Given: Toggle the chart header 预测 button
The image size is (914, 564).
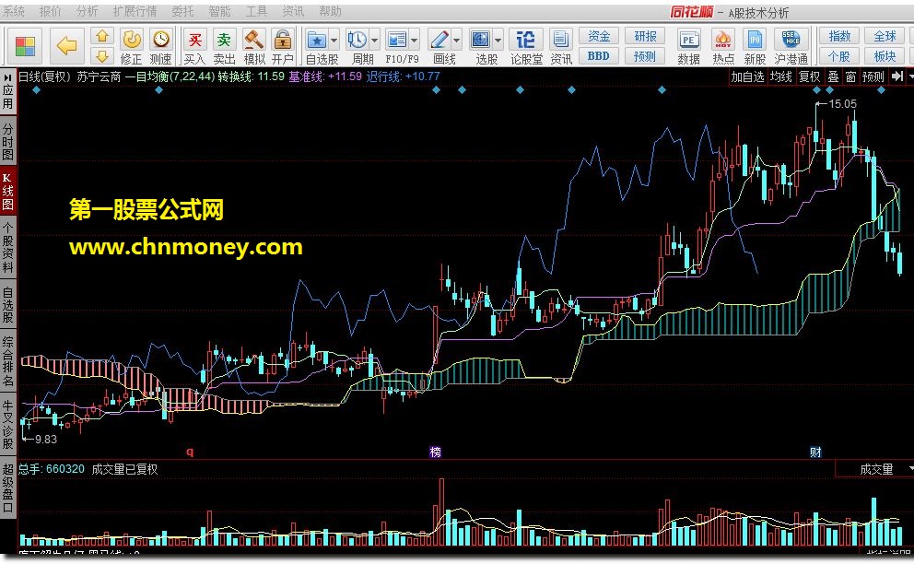Looking at the screenshot, I should [x=873, y=77].
